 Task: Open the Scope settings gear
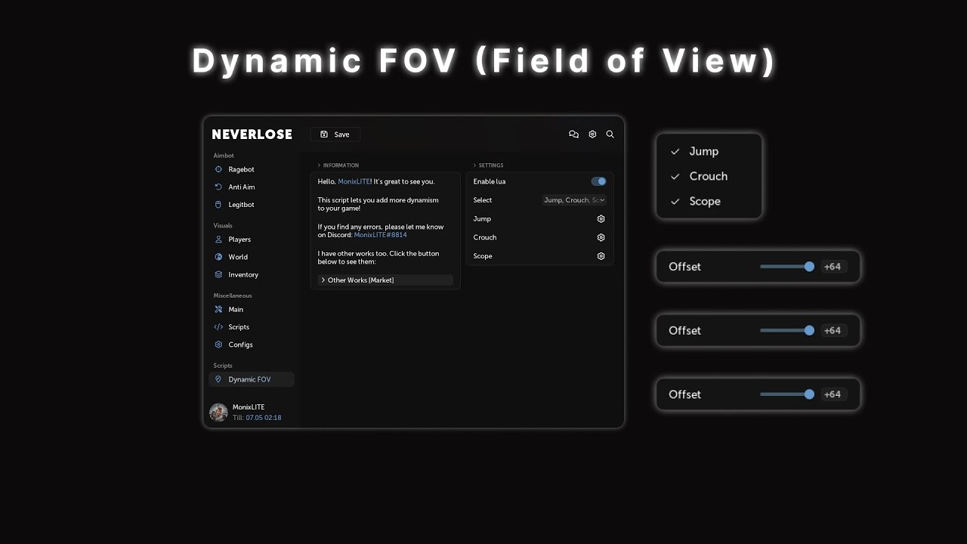tap(601, 256)
